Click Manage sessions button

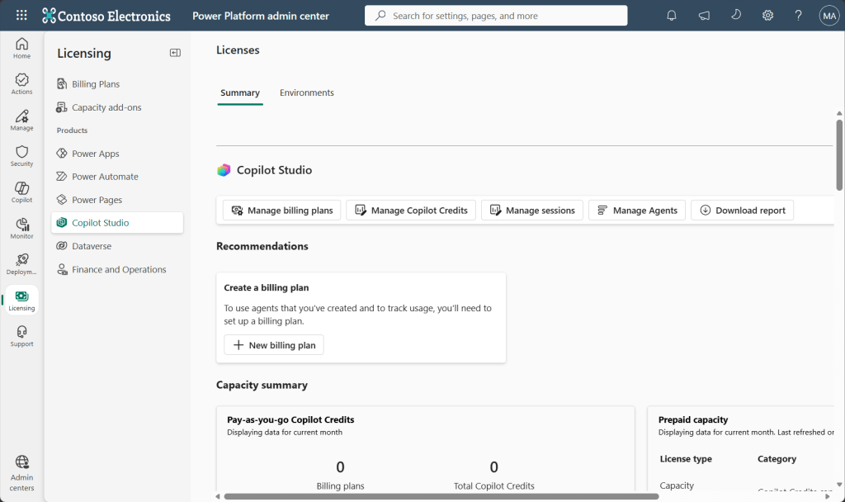click(532, 211)
